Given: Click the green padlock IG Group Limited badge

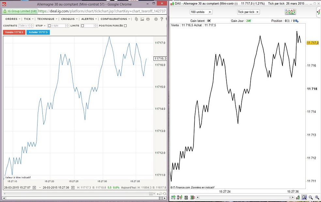Looking at the screenshot, I should (20, 11).
